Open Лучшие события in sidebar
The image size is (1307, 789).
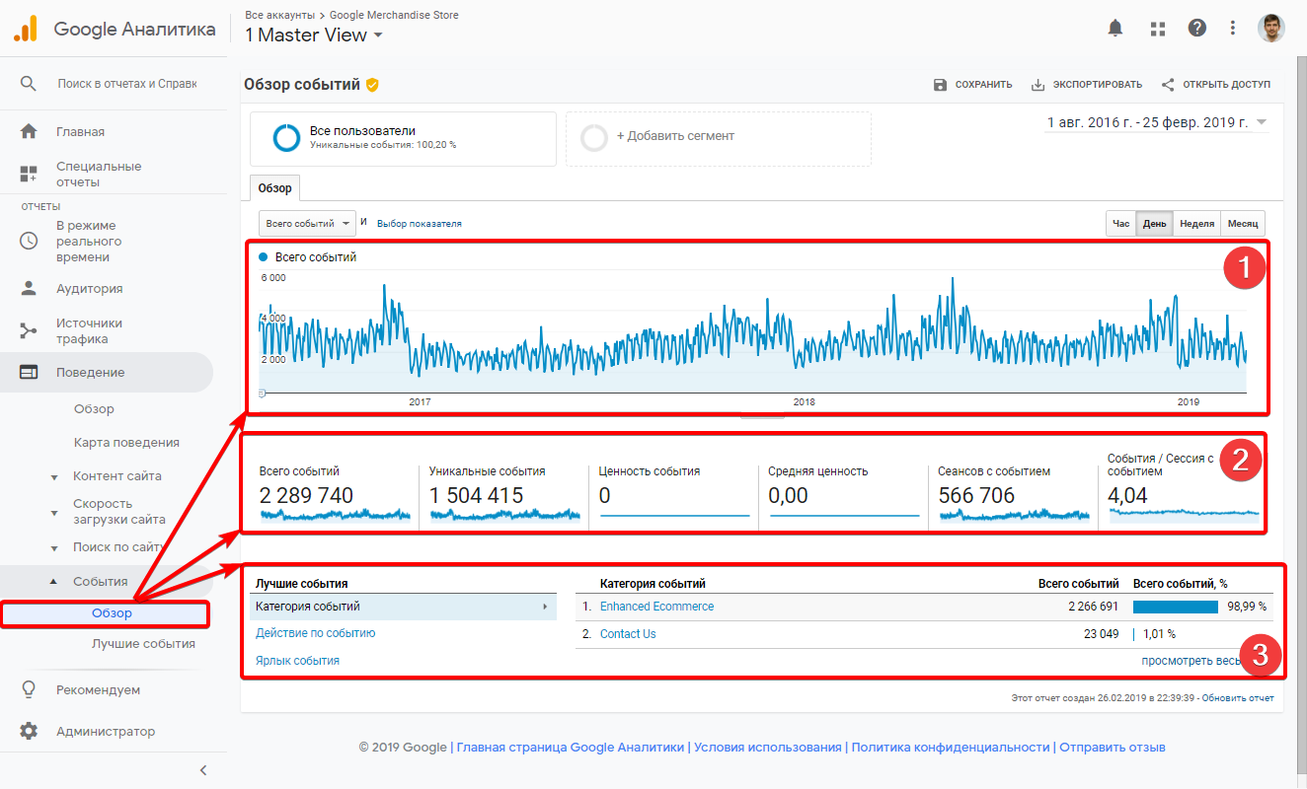coord(143,644)
